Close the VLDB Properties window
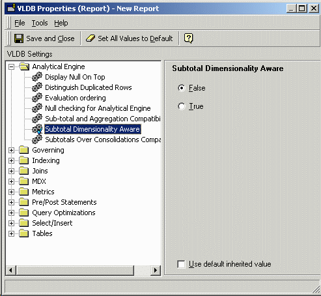The height and width of the screenshot is (296, 321). click(314, 8)
